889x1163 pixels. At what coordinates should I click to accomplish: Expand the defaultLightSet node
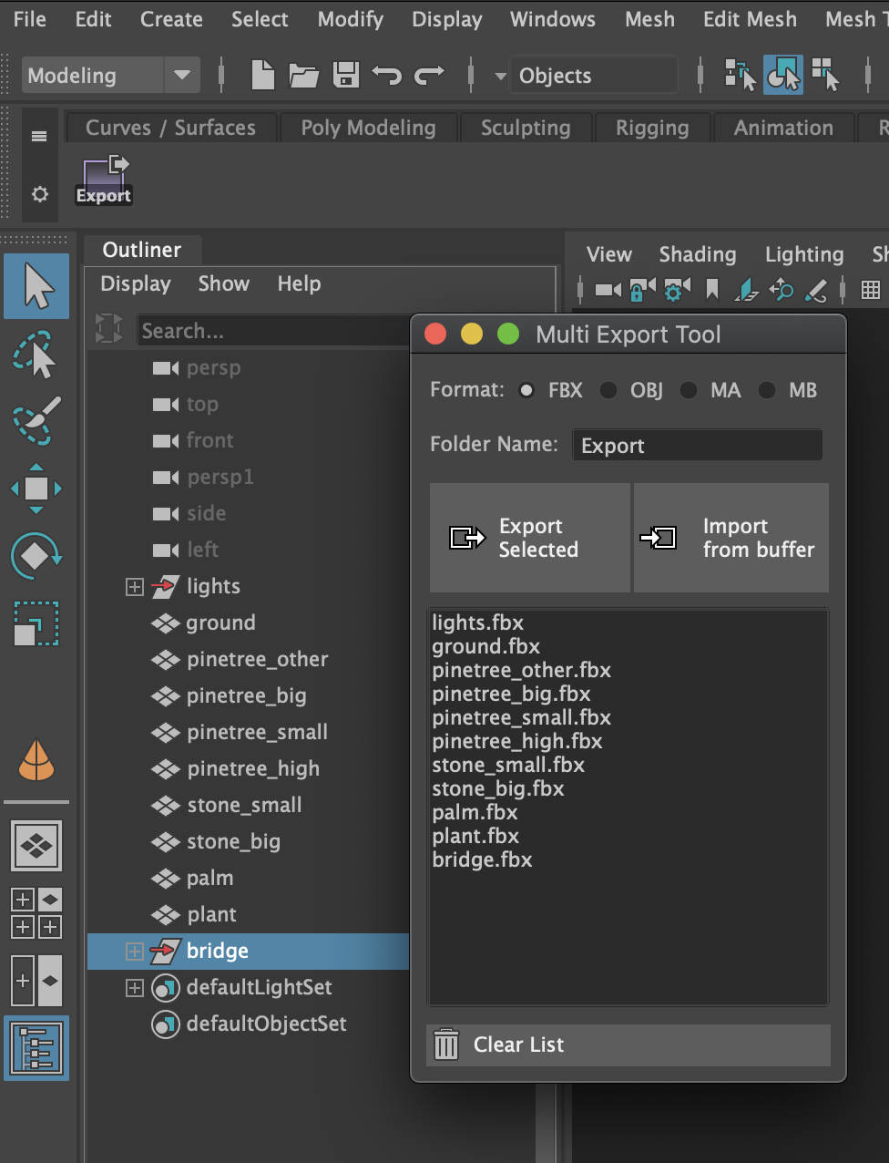pyautogui.click(x=135, y=988)
